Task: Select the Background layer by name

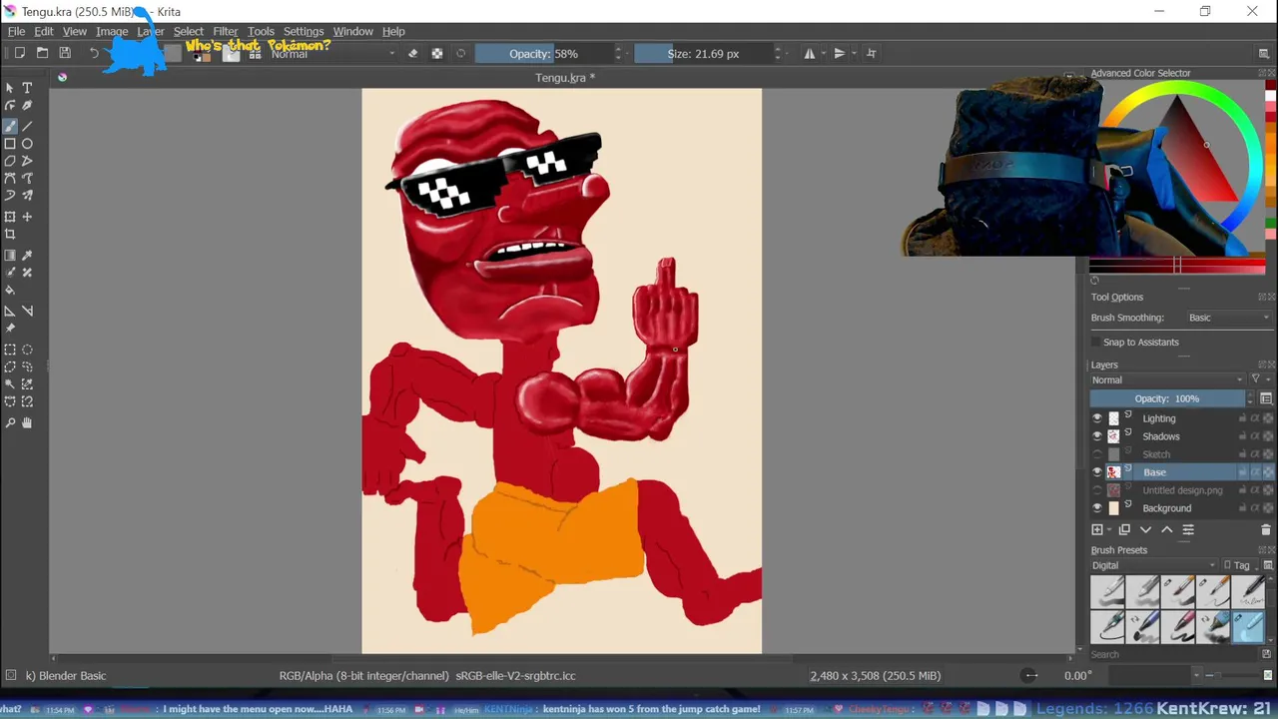Action: 1166,508
